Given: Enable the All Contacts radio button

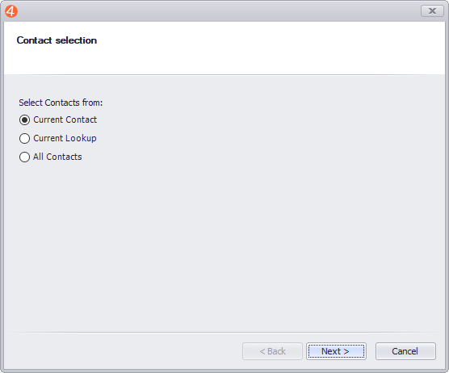Looking at the screenshot, I should (x=24, y=157).
